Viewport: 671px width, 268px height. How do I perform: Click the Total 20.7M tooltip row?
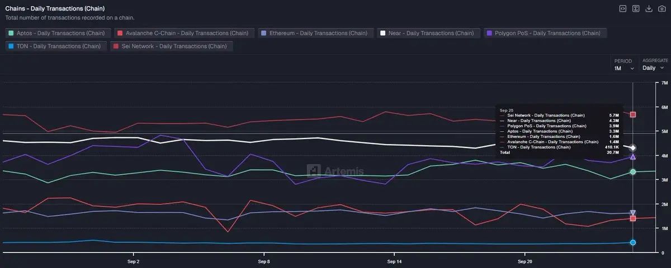click(x=559, y=152)
